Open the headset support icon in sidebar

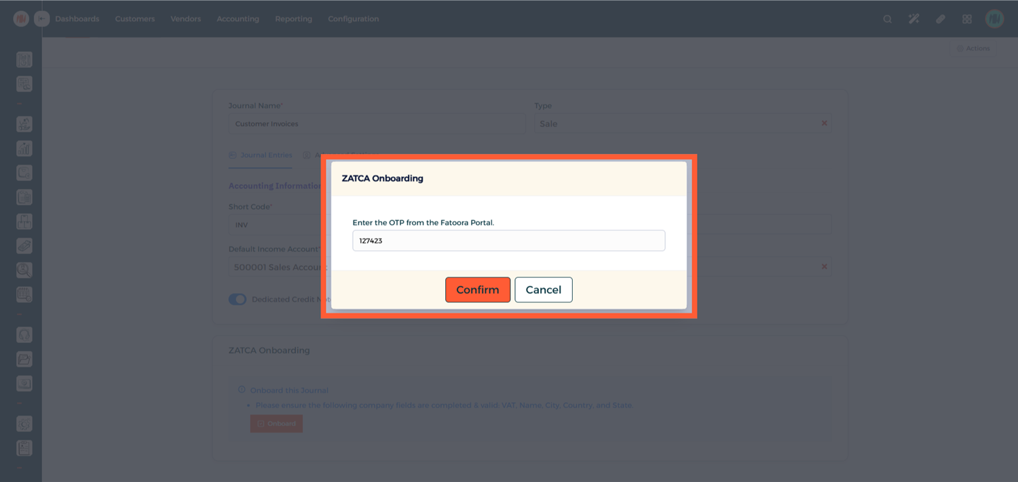(x=24, y=335)
